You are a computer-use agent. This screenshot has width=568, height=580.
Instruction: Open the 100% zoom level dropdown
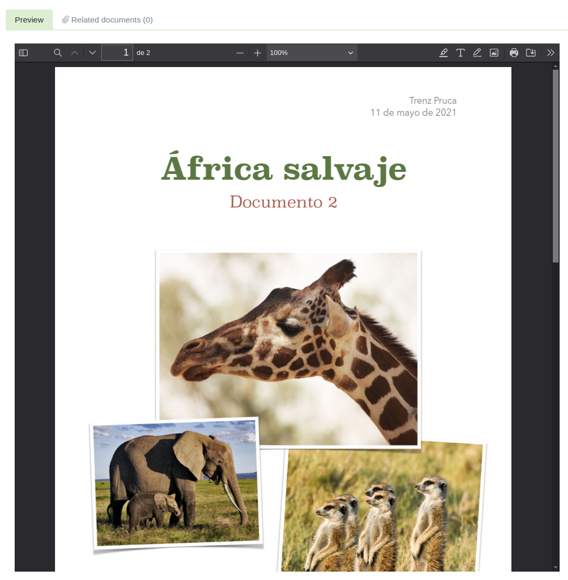312,53
